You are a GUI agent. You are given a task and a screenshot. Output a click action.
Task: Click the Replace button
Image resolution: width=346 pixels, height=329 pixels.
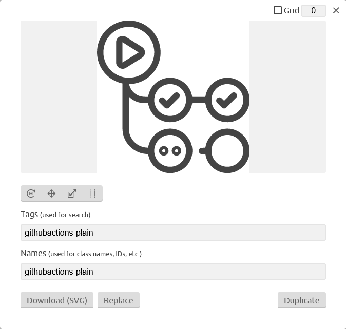pos(119,300)
